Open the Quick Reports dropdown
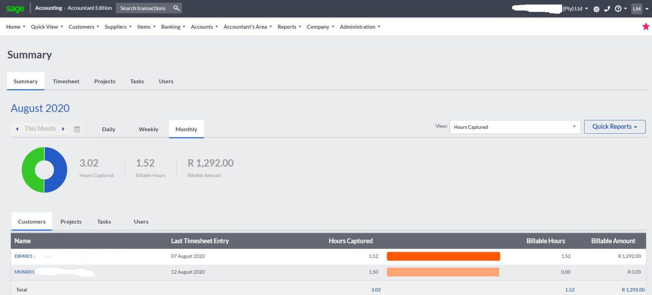This screenshot has height=295, width=652. tap(614, 126)
